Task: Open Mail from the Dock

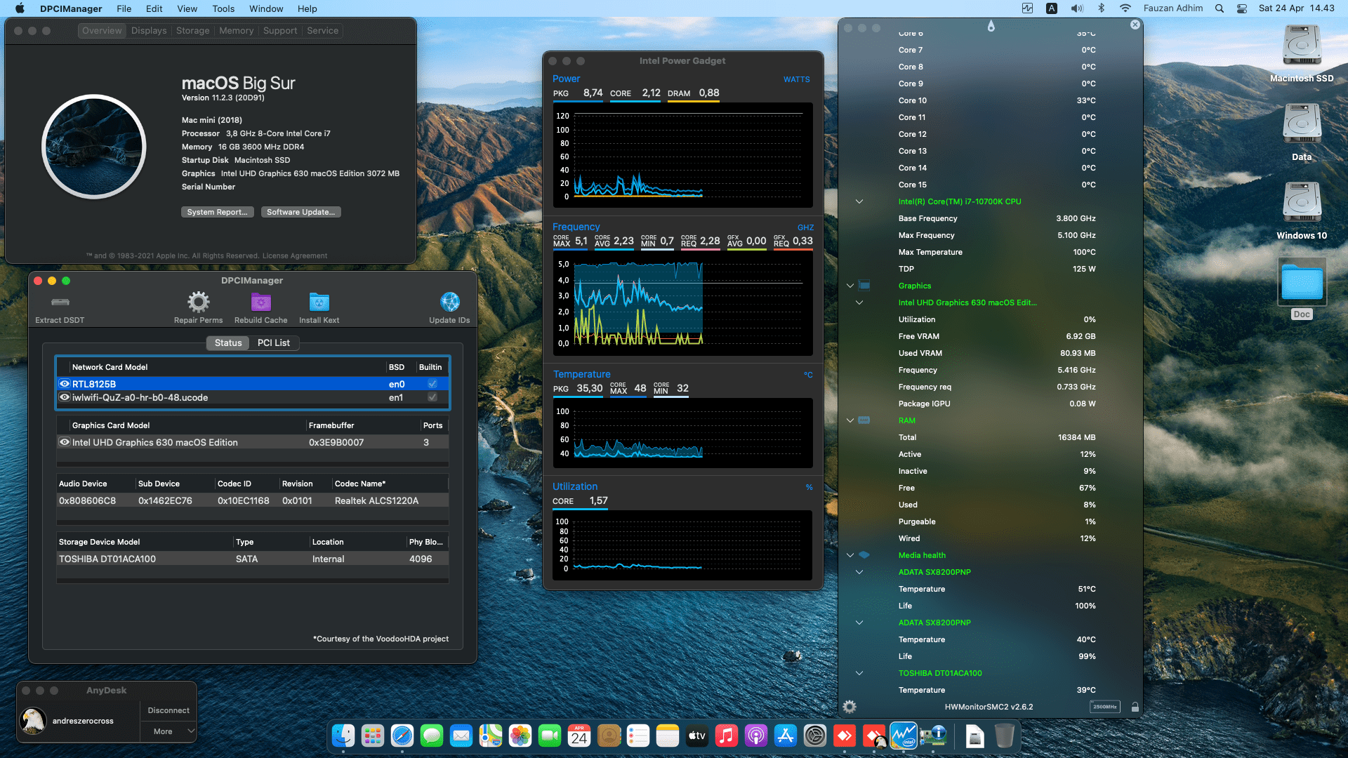Action: click(461, 736)
